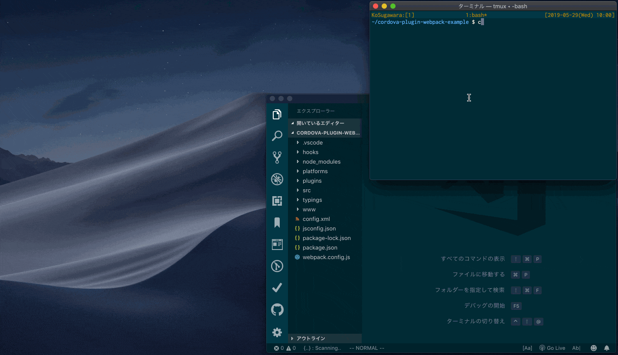Screen dimensions: 618x355
Task: Click the ターミナルの切り替え hint text
Action: (x=476, y=321)
